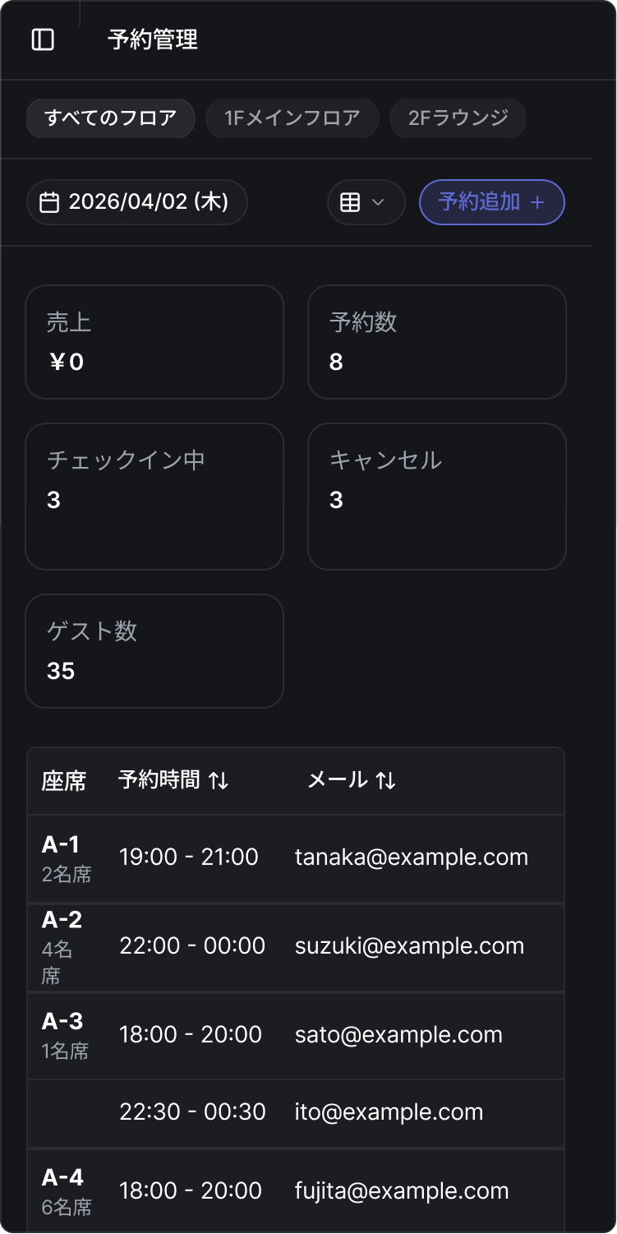Click the sort arrows beside 予約時間

pyautogui.click(x=219, y=781)
